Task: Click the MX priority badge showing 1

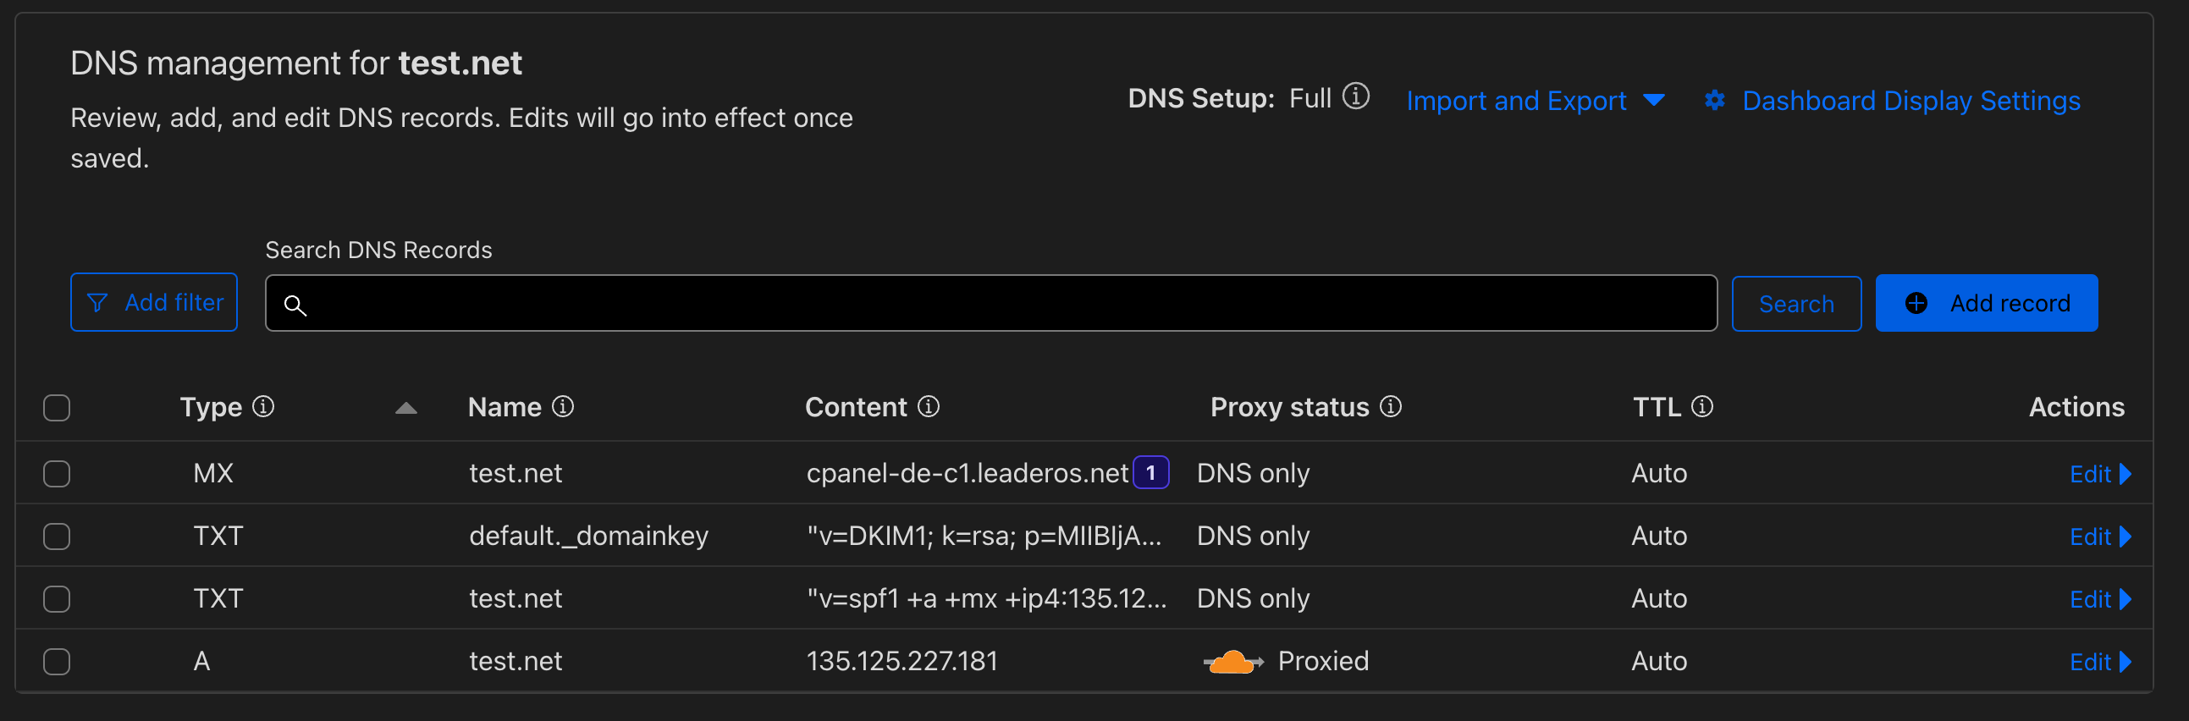Action: [x=1150, y=473]
